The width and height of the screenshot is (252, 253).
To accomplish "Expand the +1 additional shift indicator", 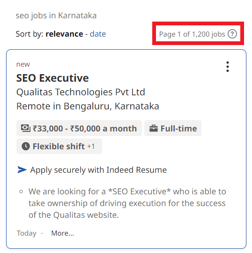I will (x=91, y=146).
